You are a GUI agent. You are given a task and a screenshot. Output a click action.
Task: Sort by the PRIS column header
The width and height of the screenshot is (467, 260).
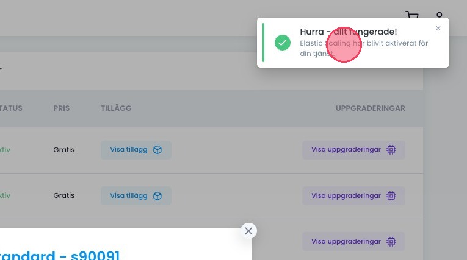click(x=61, y=108)
